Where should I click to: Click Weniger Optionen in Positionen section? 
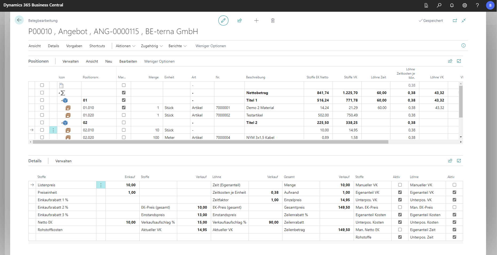pyautogui.click(x=159, y=62)
